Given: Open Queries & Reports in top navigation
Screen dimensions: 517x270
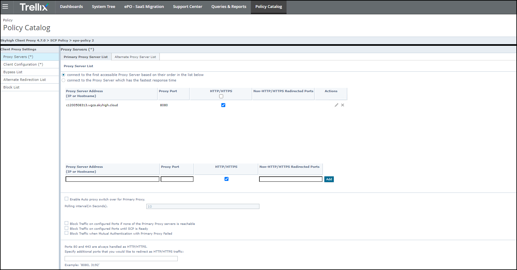Looking at the screenshot, I should point(229,7).
